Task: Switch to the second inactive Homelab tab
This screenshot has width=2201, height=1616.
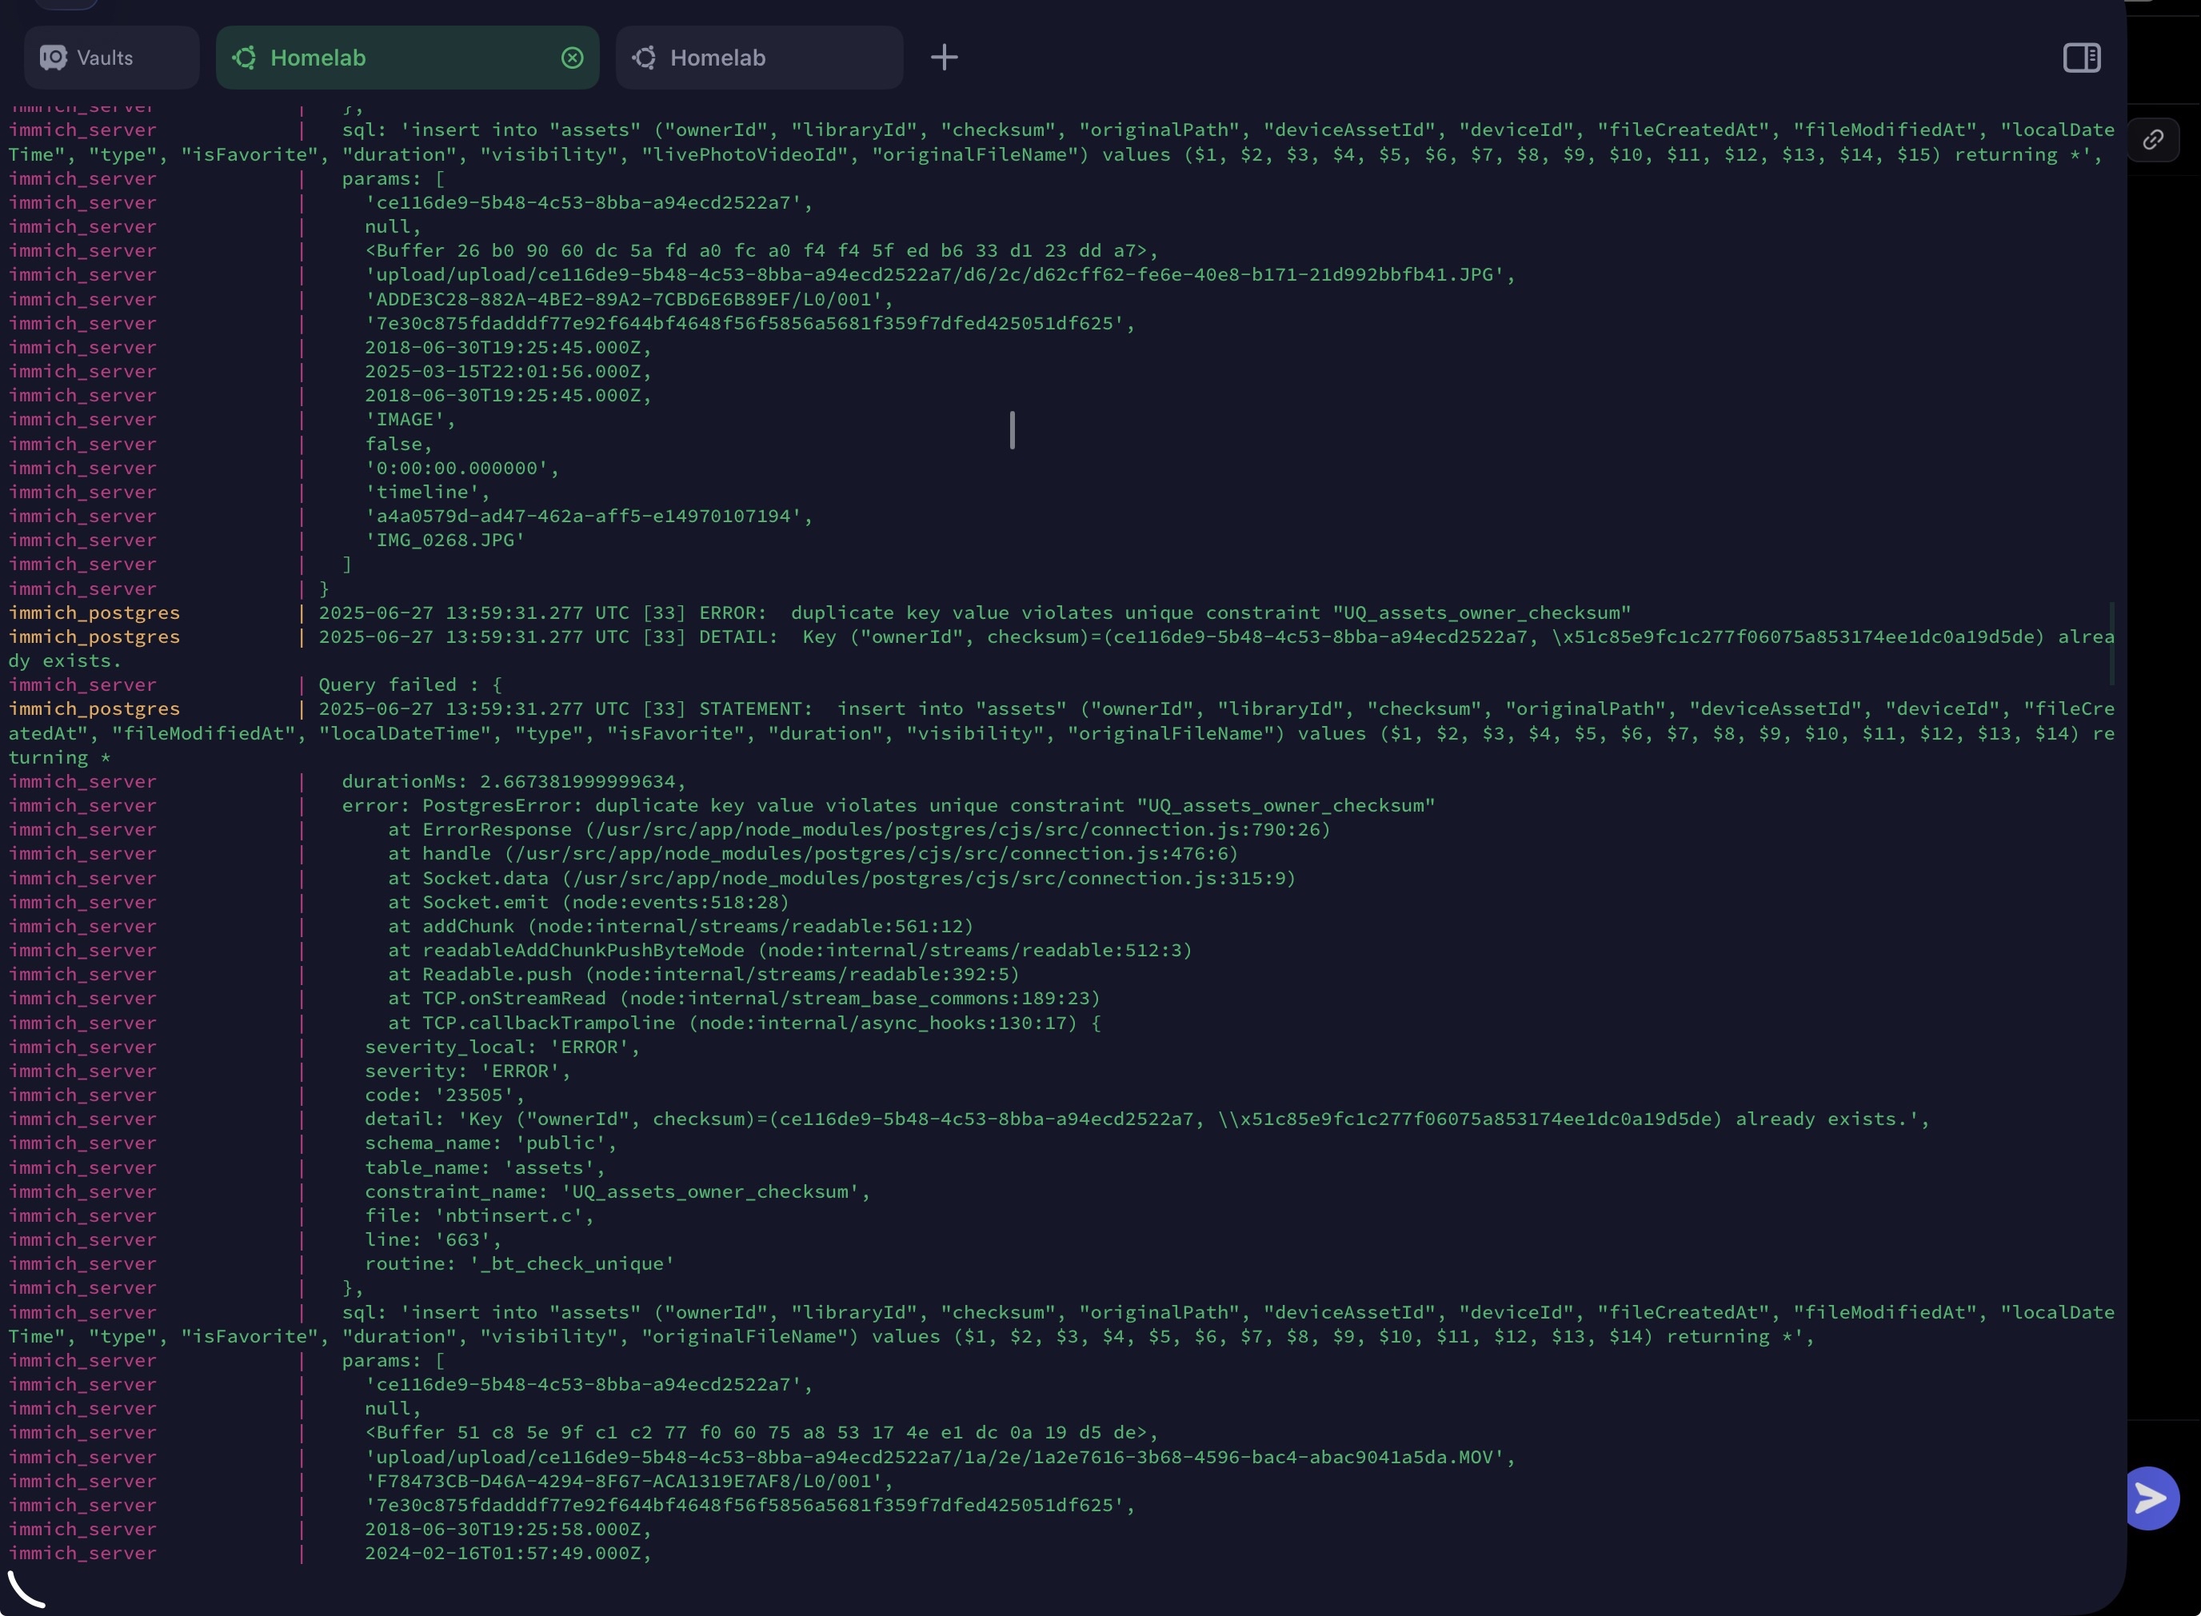Action: pos(759,58)
